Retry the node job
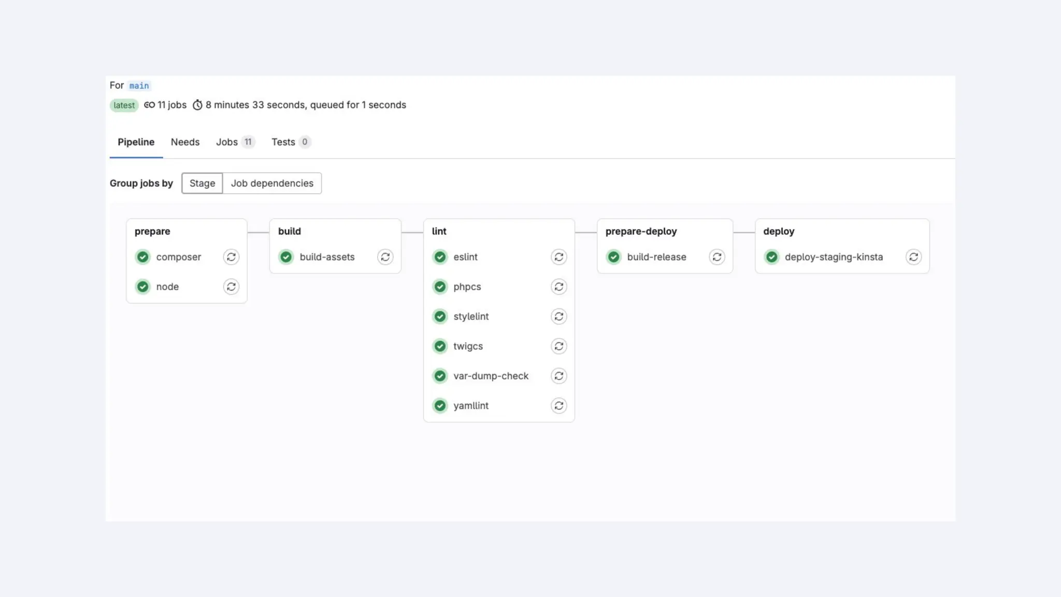1061x597 pixels. coord(231,287)
